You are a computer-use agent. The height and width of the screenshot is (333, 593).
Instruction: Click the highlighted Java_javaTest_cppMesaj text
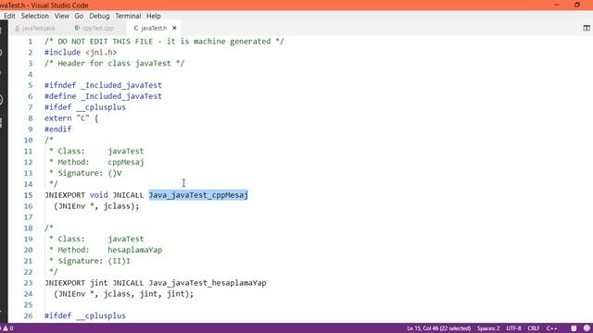198,195
